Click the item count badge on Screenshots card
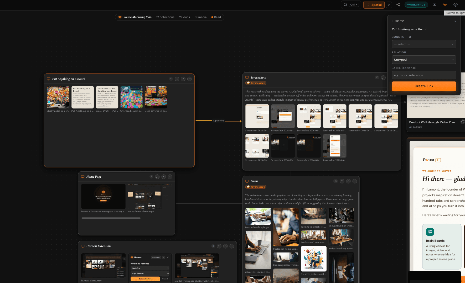465x283 pixels. (x=377, y=78)
